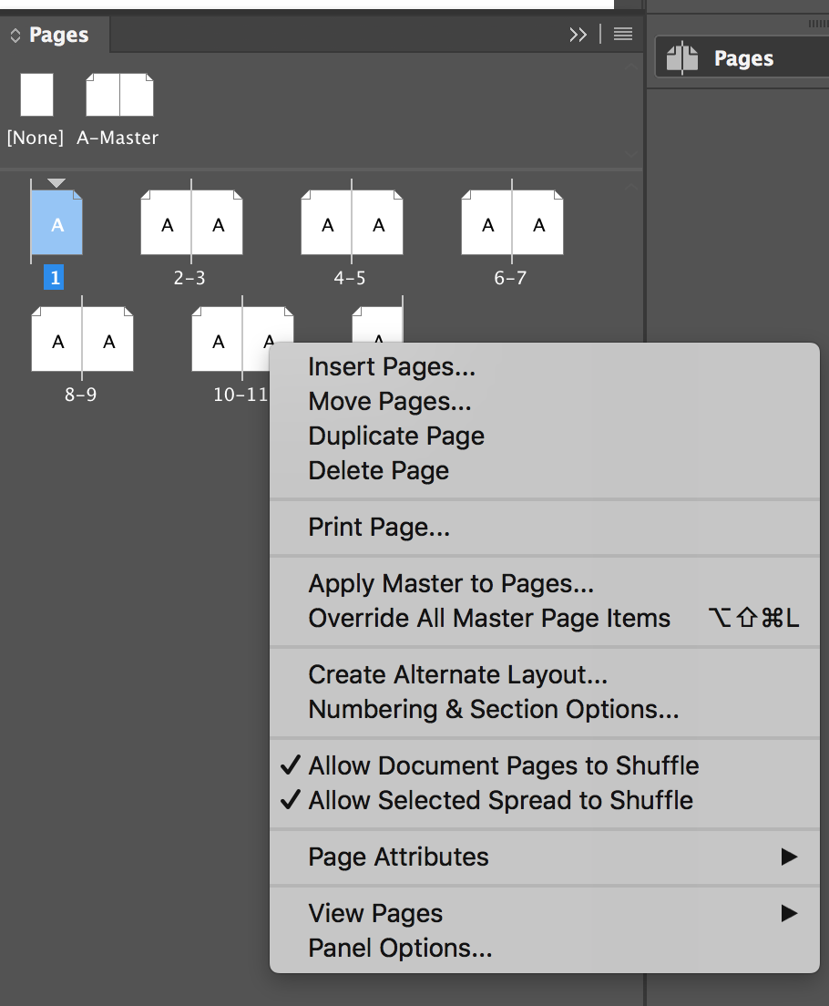The height and width of the screenshot is (1006, 829).
Task: Select the [None] master page icon
Action: [x=36, y=96]
